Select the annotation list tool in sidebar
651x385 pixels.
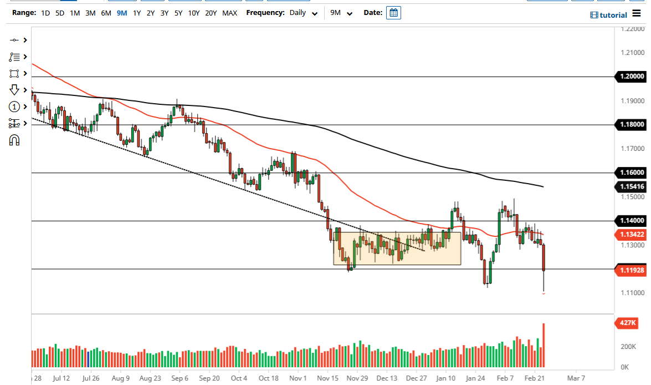15,57
